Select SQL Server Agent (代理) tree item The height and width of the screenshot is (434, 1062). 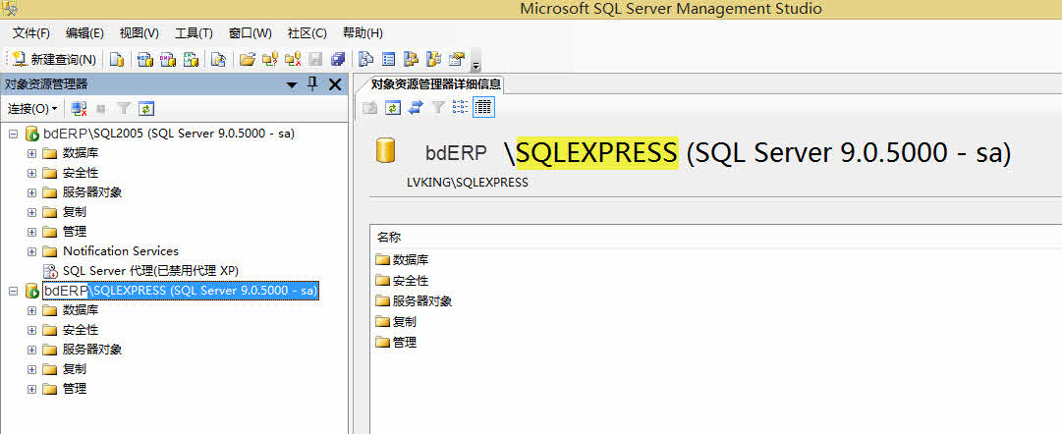(150, 270)
